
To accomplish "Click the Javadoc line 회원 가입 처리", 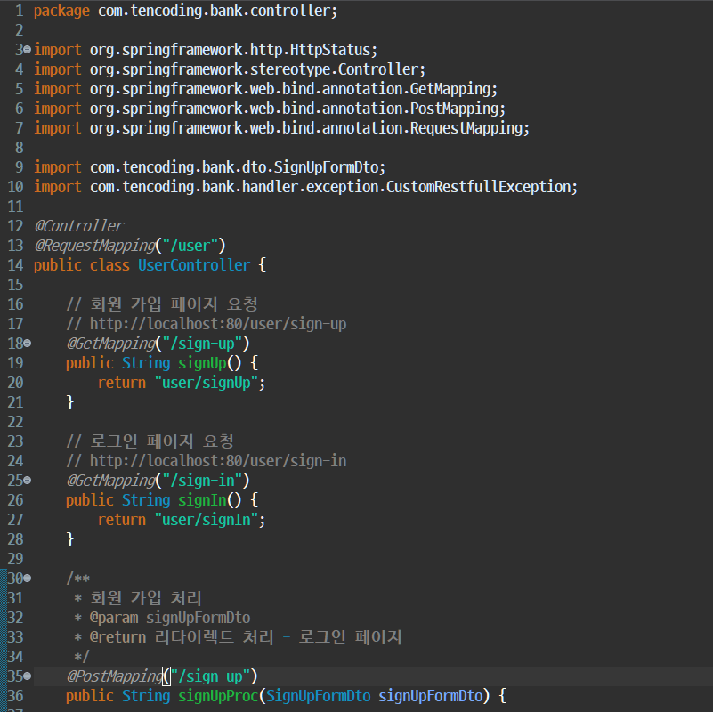I will coord(137,598).
